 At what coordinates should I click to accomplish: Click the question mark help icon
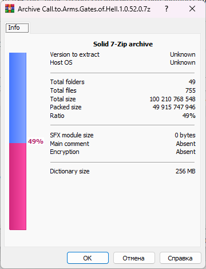click(167, 9)
